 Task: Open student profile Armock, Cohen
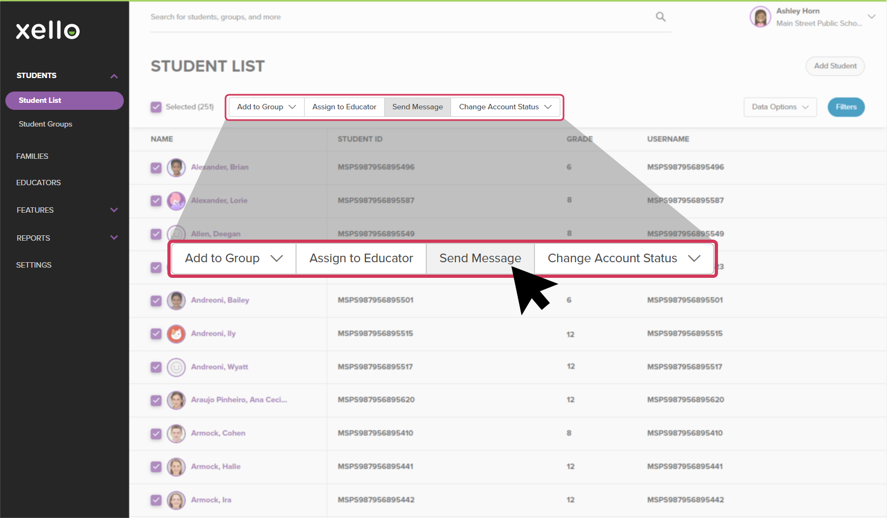pos(218,433)
